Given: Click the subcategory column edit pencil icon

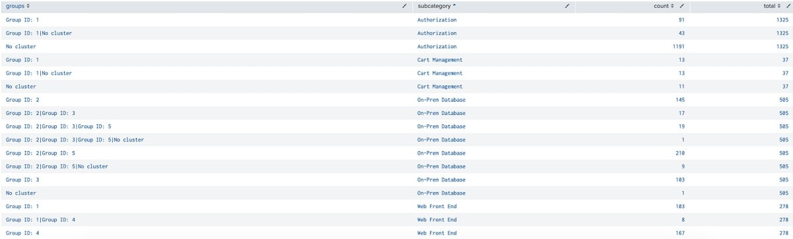Looking at the screenshot, I should pos(567,6).
